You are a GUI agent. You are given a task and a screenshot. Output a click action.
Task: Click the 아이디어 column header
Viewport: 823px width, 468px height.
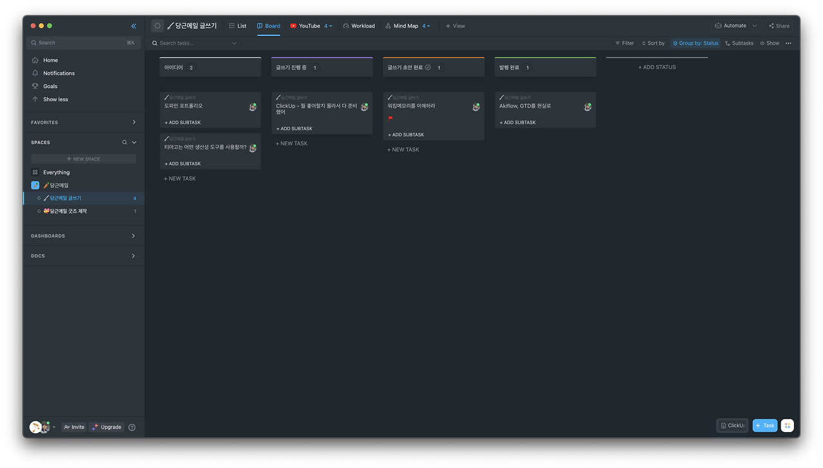coord(210,67)
